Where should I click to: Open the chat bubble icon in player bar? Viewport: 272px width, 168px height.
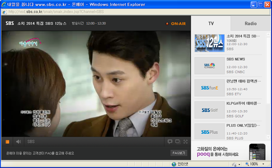[x=170, y=142]
